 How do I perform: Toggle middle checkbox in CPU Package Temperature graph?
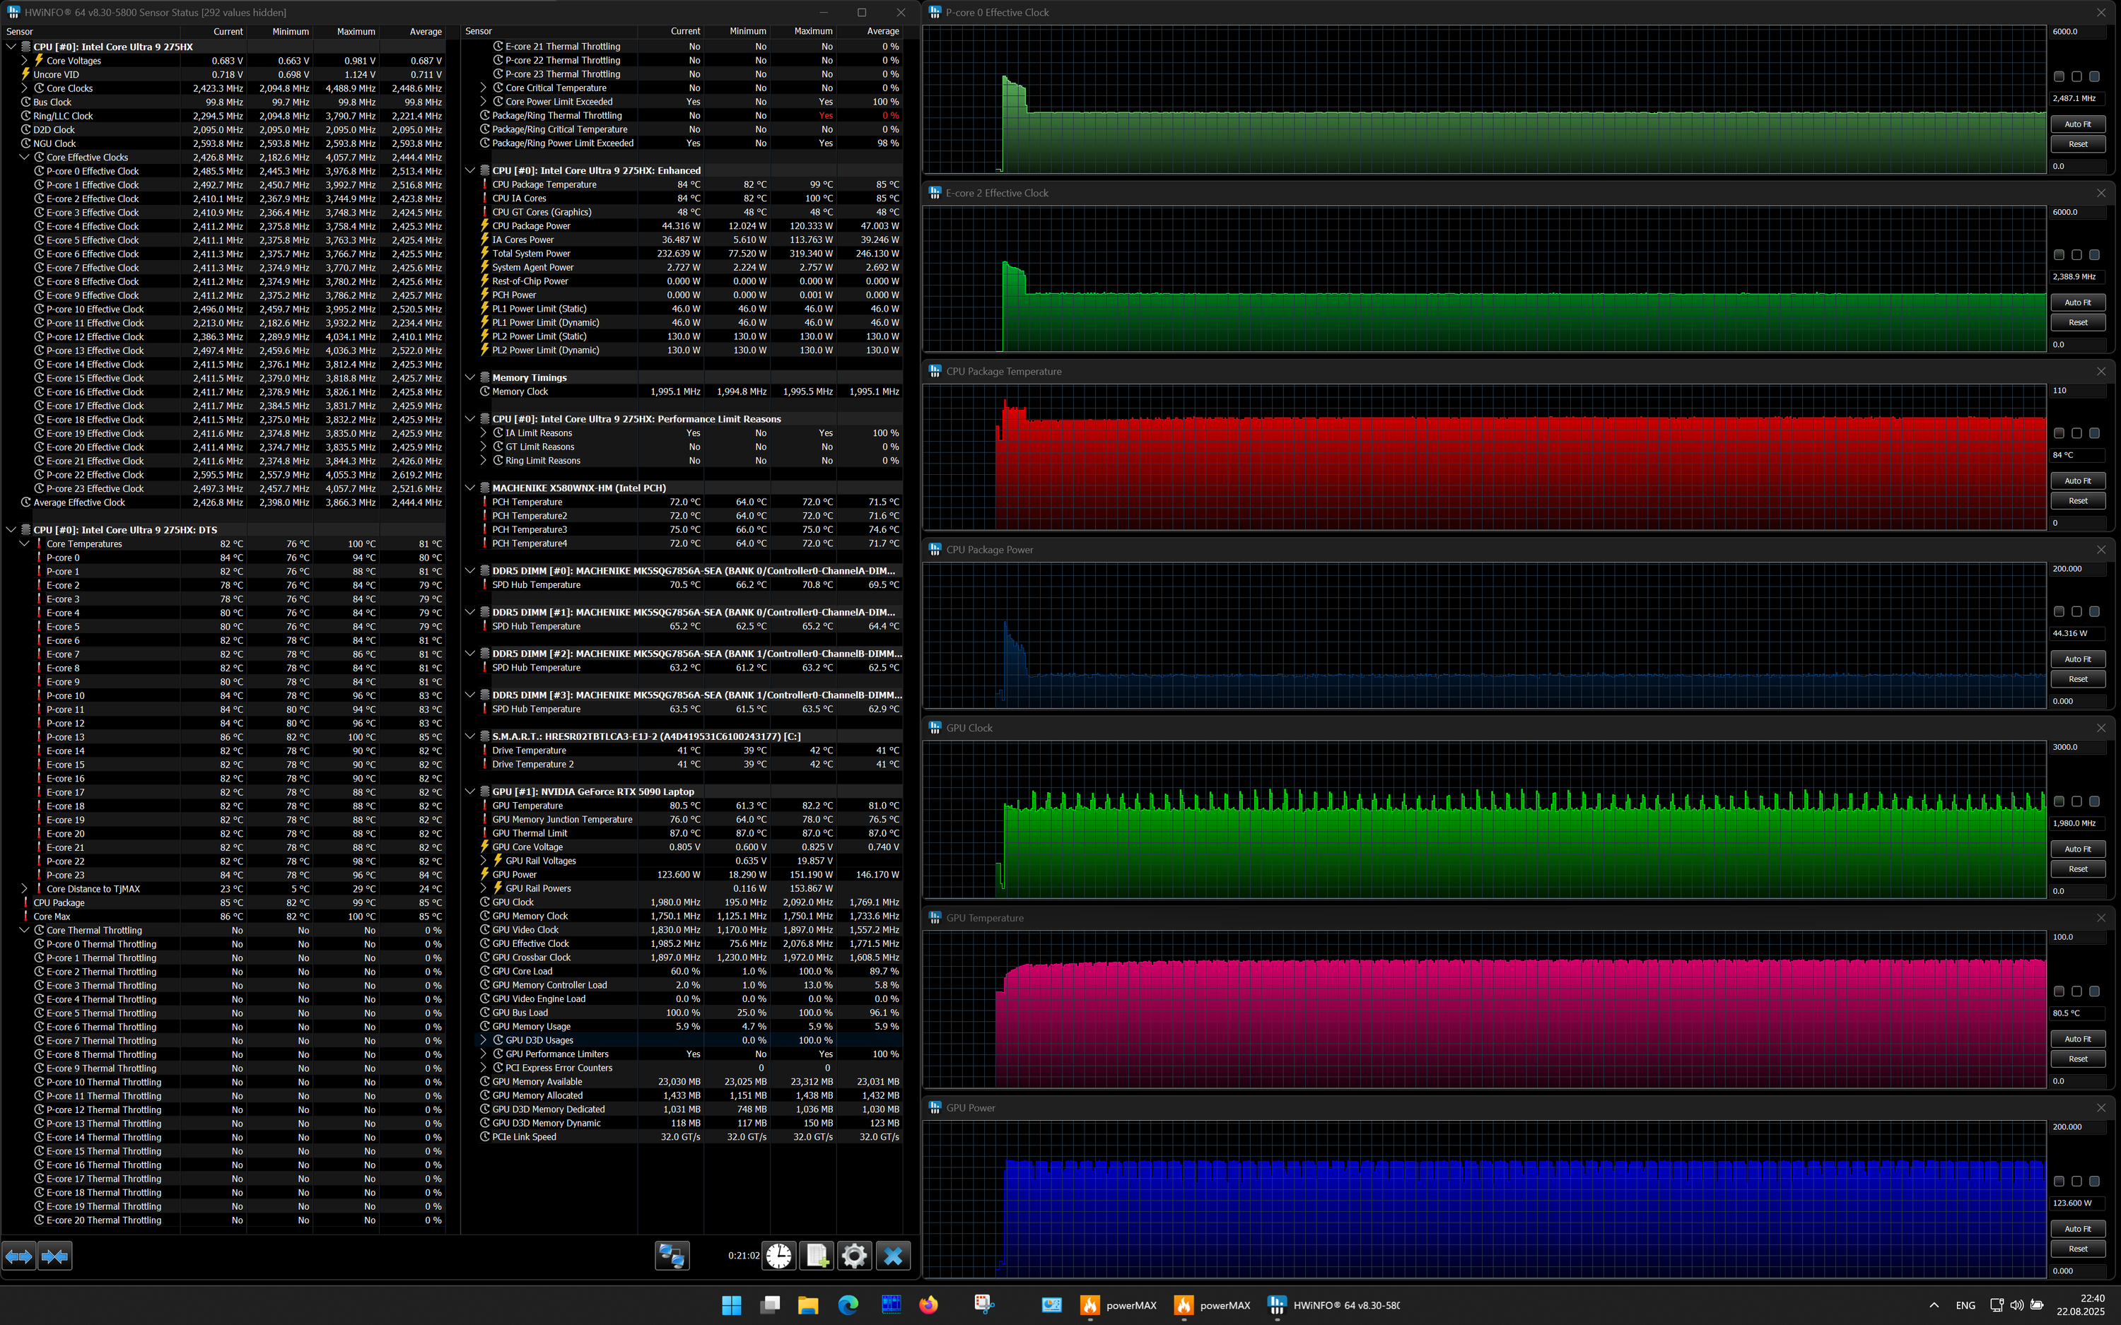click(2076, 434)
